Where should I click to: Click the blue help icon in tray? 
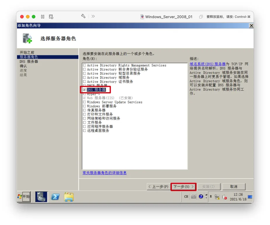(201, 196)
